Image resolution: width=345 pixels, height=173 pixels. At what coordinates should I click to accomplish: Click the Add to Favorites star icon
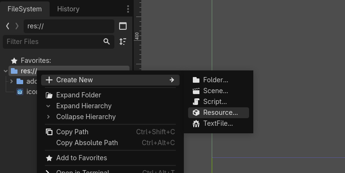click(49, 158)
